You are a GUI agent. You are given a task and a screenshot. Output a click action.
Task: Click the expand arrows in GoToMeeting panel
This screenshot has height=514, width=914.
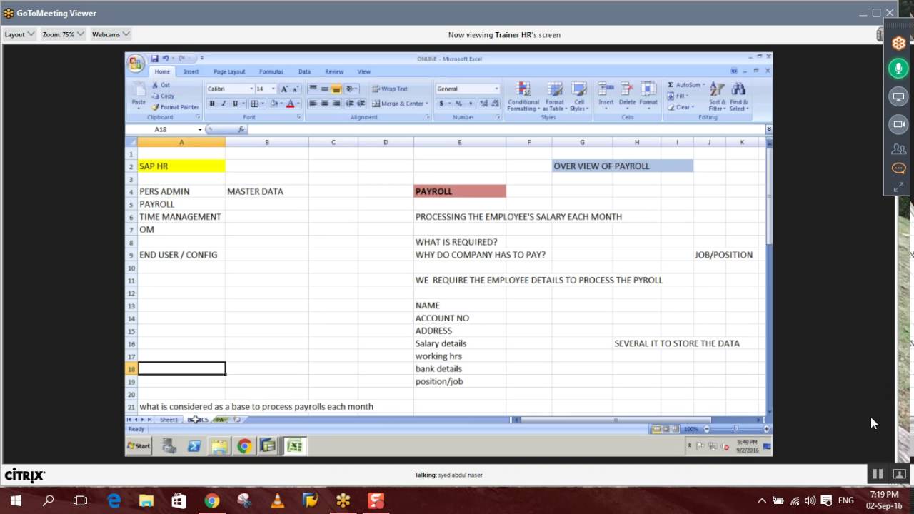pyautogui.click(x=898, y=187)
